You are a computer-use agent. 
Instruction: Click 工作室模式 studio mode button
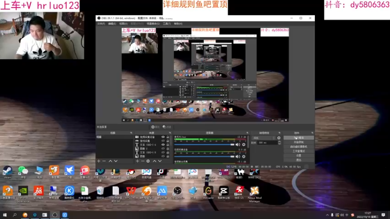pos(298,151)
